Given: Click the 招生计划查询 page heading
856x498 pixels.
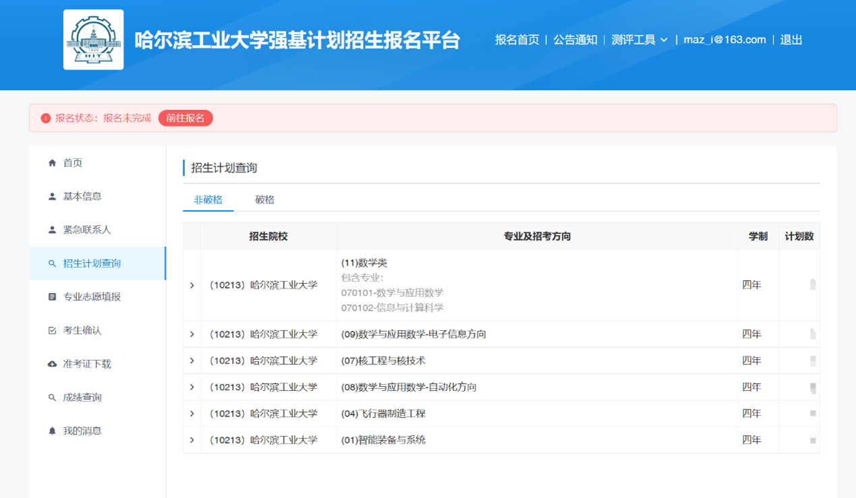Looking at the screenshot, I should pyautogui.click(x=224, y=168).
